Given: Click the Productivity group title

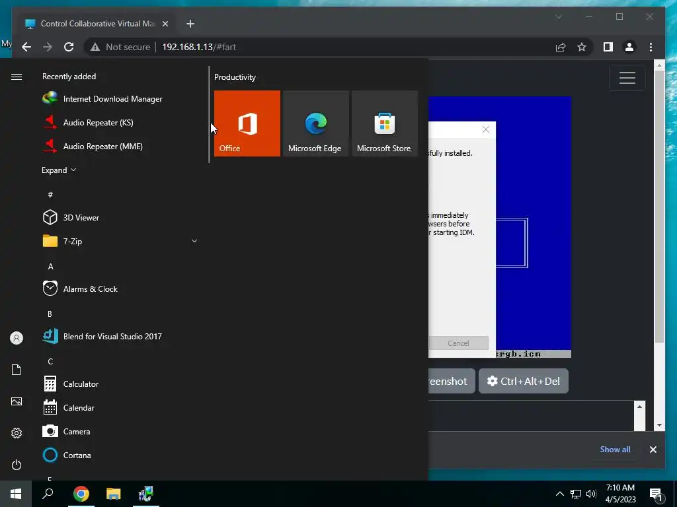Looking at the screenshot, I should (235, 77).
